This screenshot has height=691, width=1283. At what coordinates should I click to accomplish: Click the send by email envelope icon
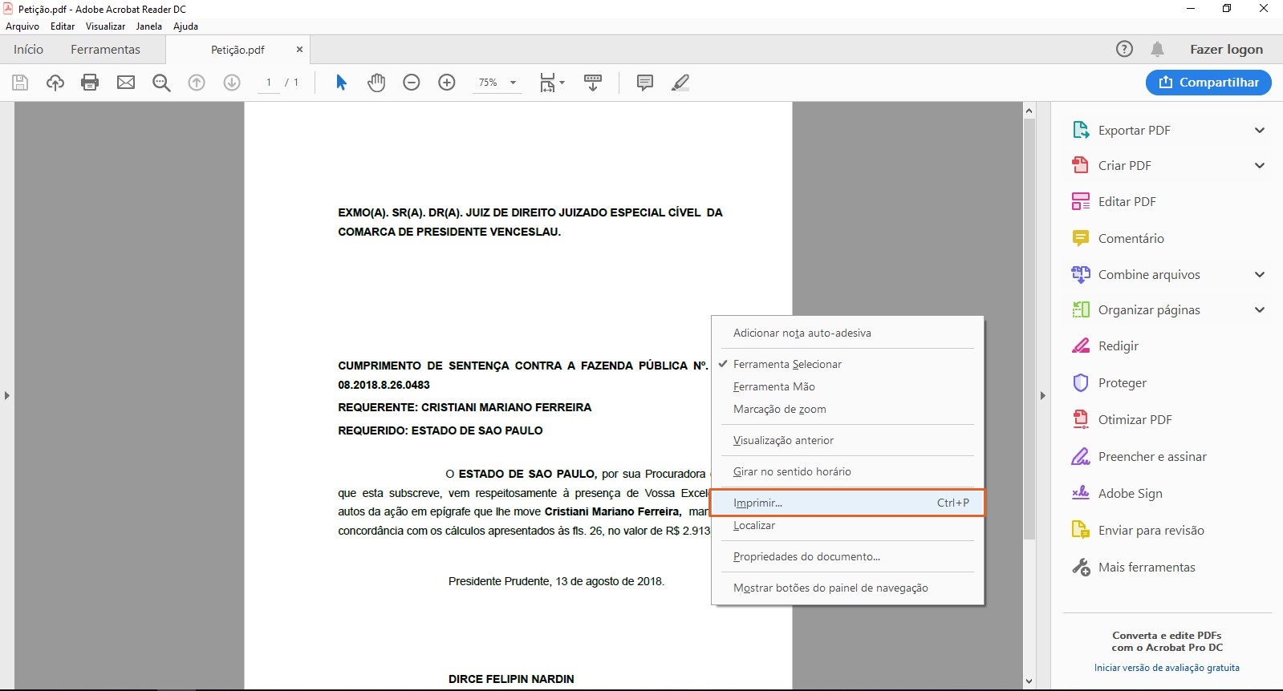pyautogui.click(x=126, y=83)
